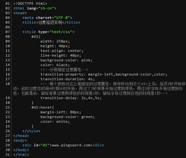
Task: Click the closing head tag
Action: (x=21, y=136)
